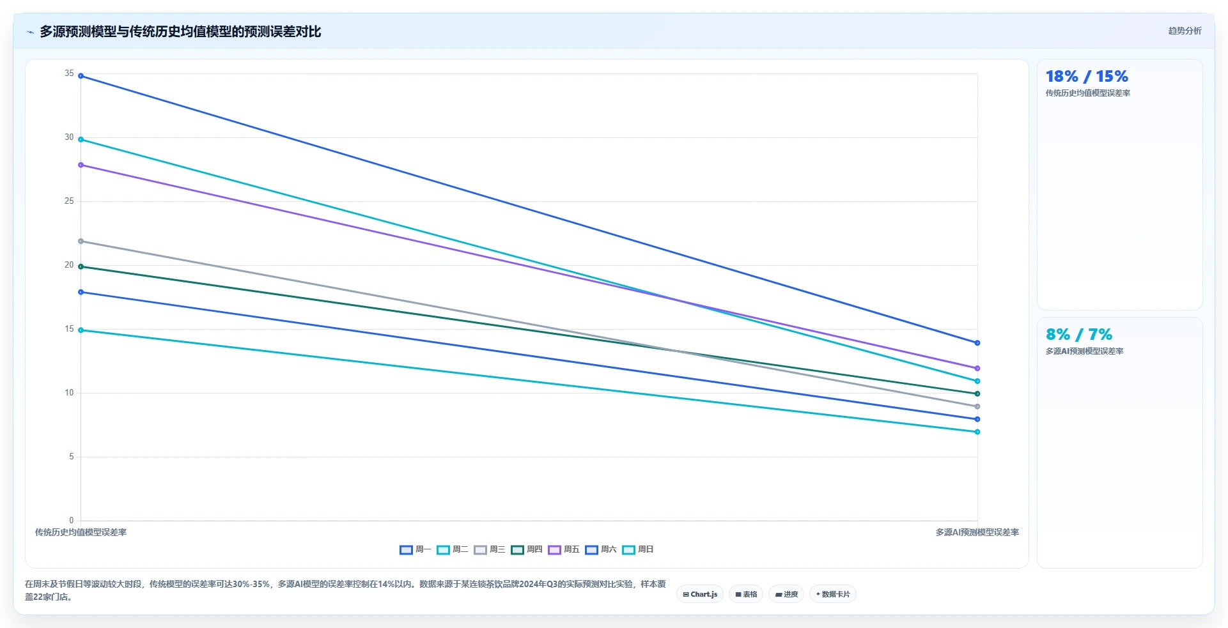Click the 多源AI预测模型误差率 x-axis label
This screenshot has height=628, width=1228.
coord(977,532)
